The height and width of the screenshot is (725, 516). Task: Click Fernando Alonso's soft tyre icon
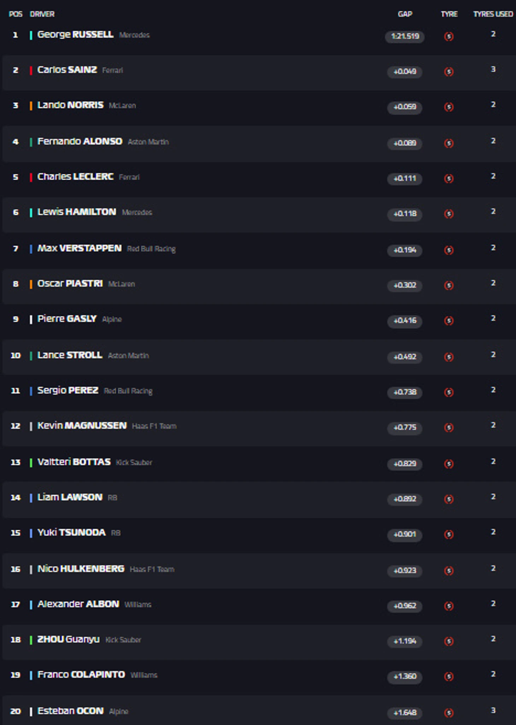pyautogui.click(x=449, y=143)
